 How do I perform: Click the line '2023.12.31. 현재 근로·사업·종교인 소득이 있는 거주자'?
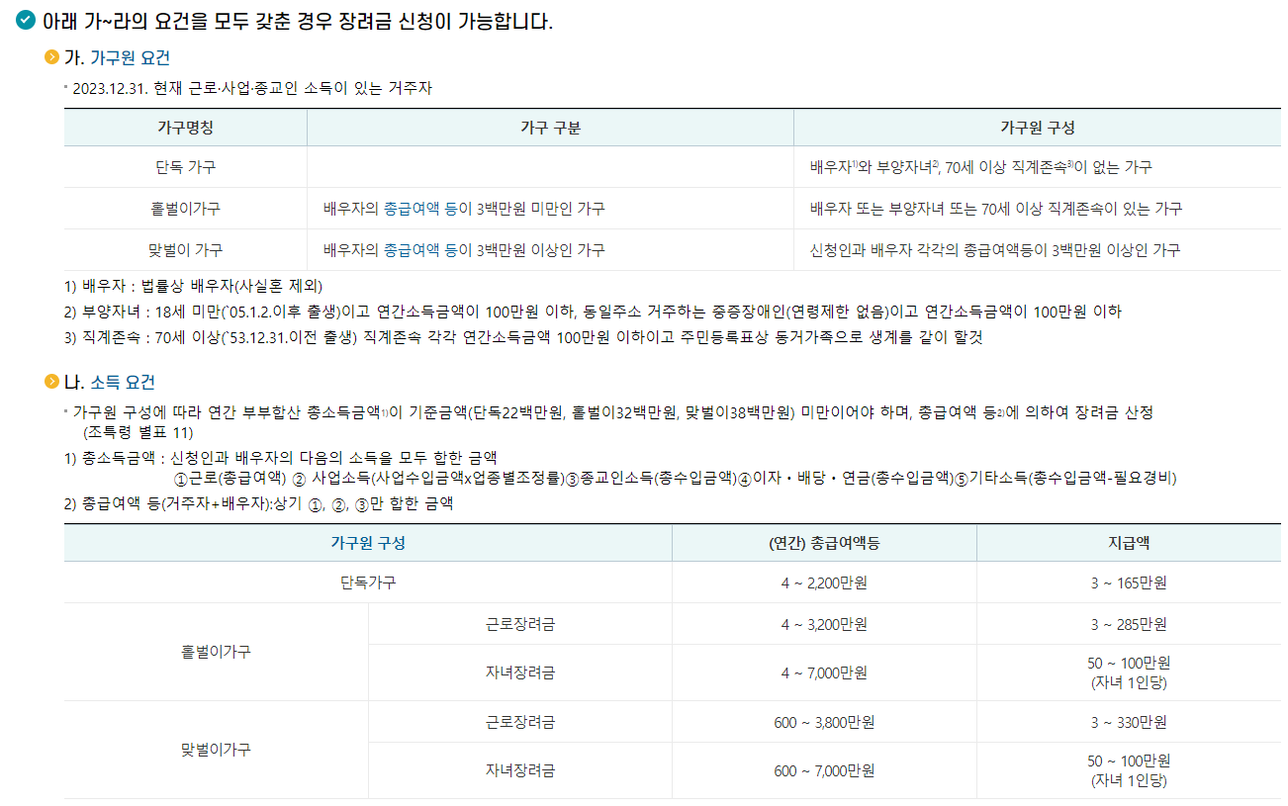pyautogui.click(x=252, y=88)
